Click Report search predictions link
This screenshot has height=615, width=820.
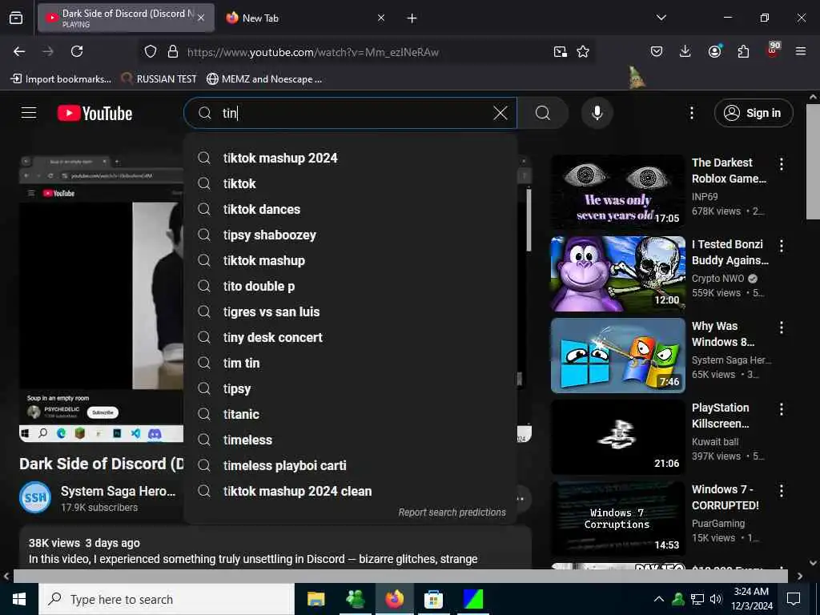point(452,512)
